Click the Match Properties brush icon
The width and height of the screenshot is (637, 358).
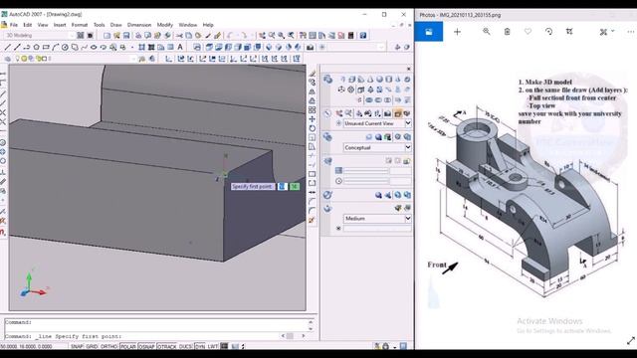[x=217, y=36]
